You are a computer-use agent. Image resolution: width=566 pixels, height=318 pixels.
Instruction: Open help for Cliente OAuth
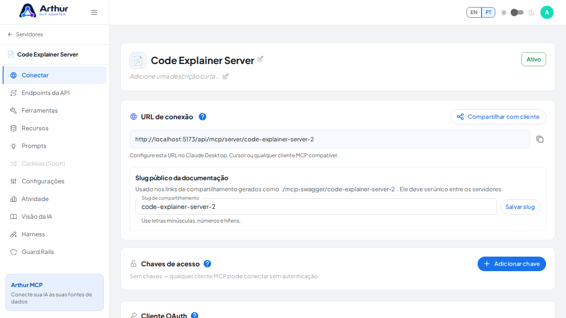point(195,316)
